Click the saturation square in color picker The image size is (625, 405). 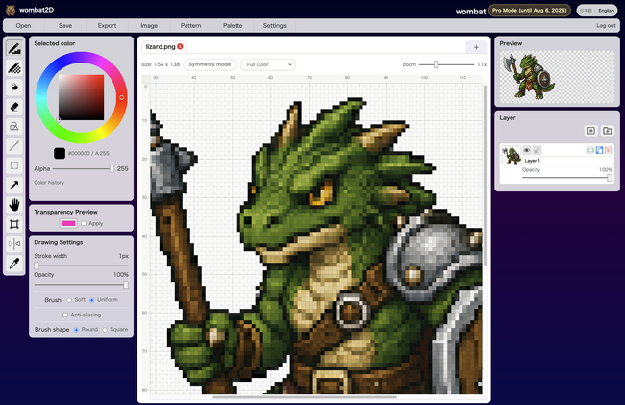point(82,97)
